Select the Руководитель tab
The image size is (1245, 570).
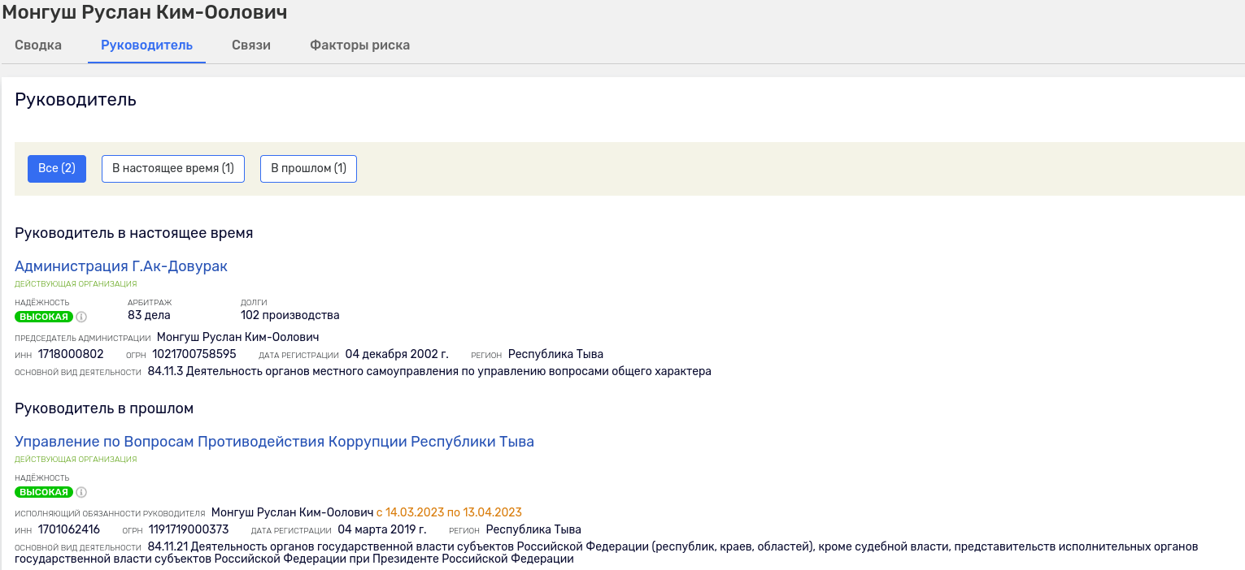pyautogui.click(x=146, y=45)
